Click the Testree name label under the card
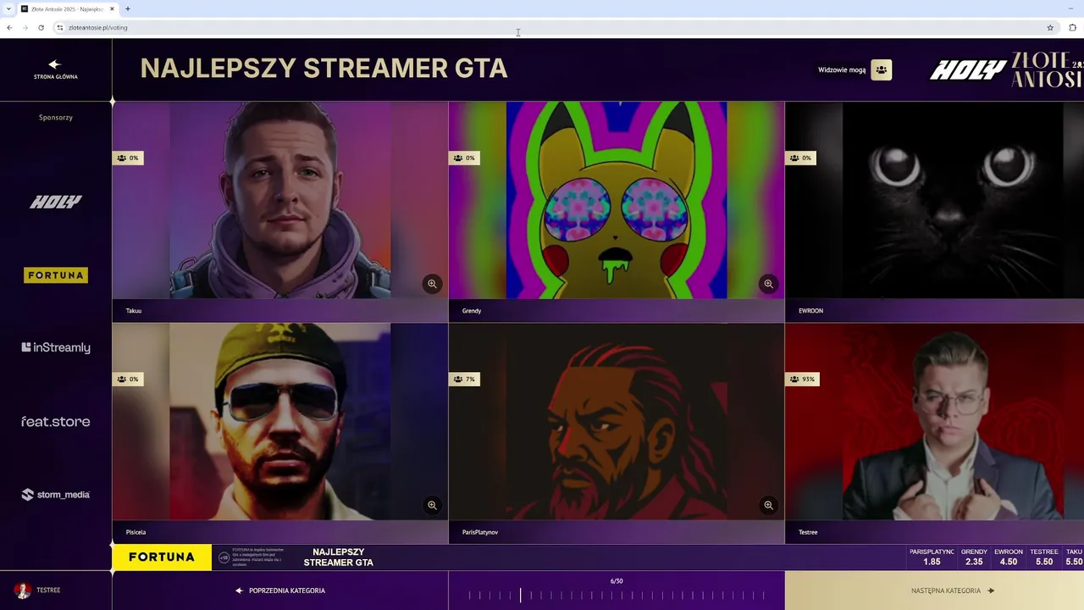This screenshot has width=1084, height=610. pos(808,532)
